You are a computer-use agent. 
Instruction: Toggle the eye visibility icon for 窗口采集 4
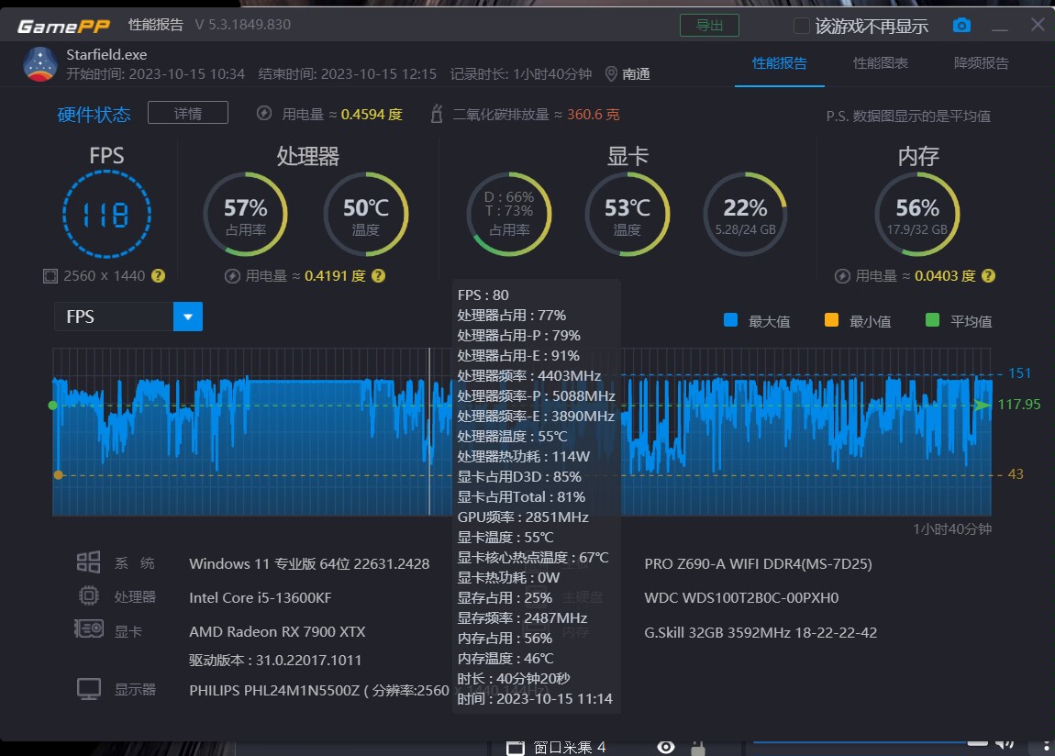pyautogui.click(x=665, y=747)
